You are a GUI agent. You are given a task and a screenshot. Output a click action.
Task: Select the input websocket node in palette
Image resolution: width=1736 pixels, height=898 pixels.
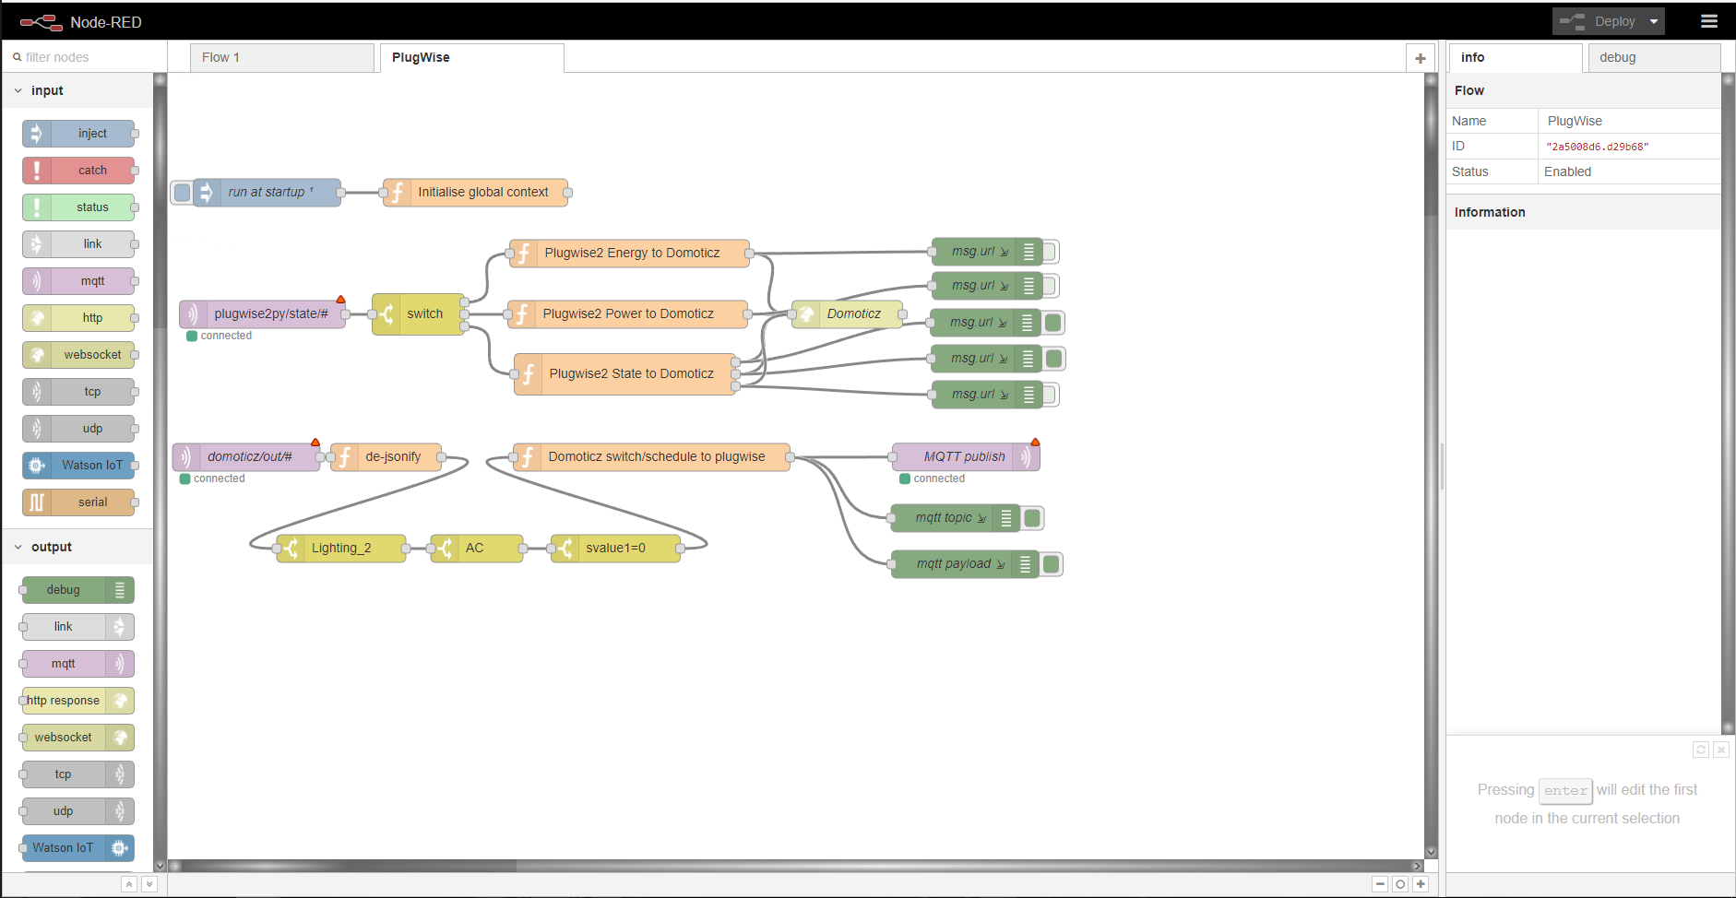click(x=78, y=355)
